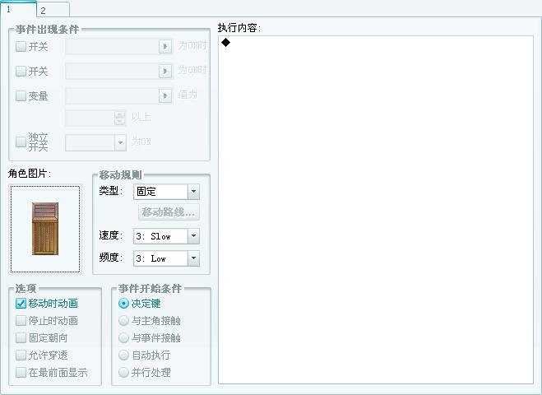
Task: Enable the 独立开关 condition checkbox
Action: click(21, 142)
